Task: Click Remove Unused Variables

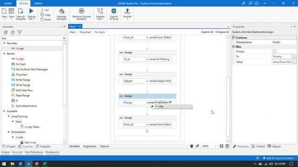Action: pyautogui.click(x=81, y=14)
